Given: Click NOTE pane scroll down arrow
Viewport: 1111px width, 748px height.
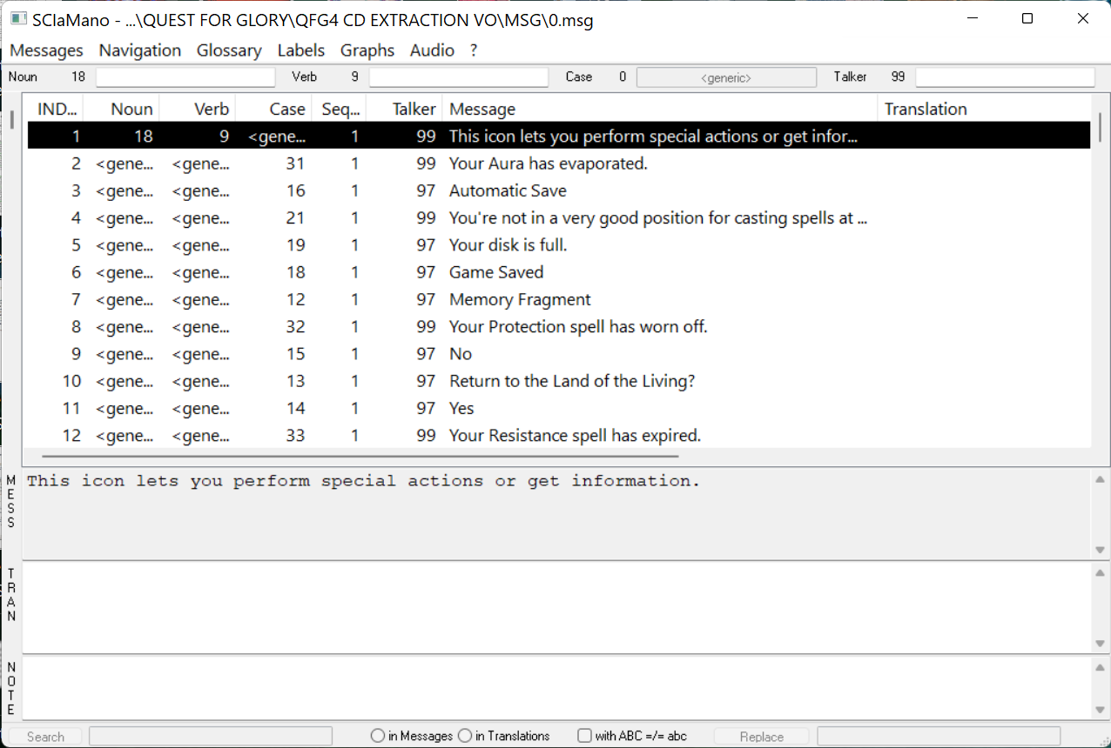Looking at the screenshot, I should click(x=1101, y=710).
